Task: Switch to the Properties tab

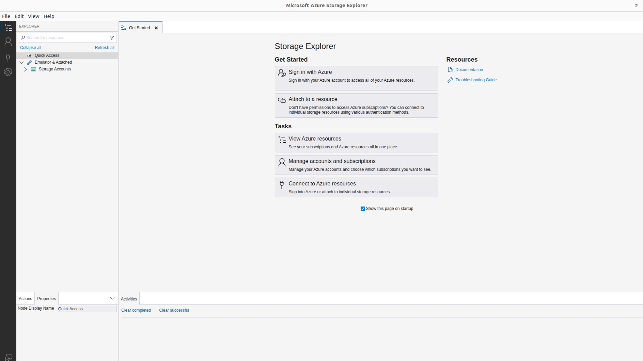Action: point(46,298)
